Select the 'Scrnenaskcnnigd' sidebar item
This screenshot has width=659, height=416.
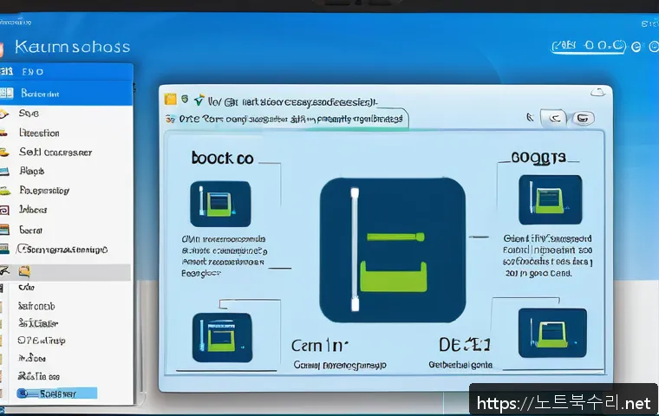pos(62,250)
